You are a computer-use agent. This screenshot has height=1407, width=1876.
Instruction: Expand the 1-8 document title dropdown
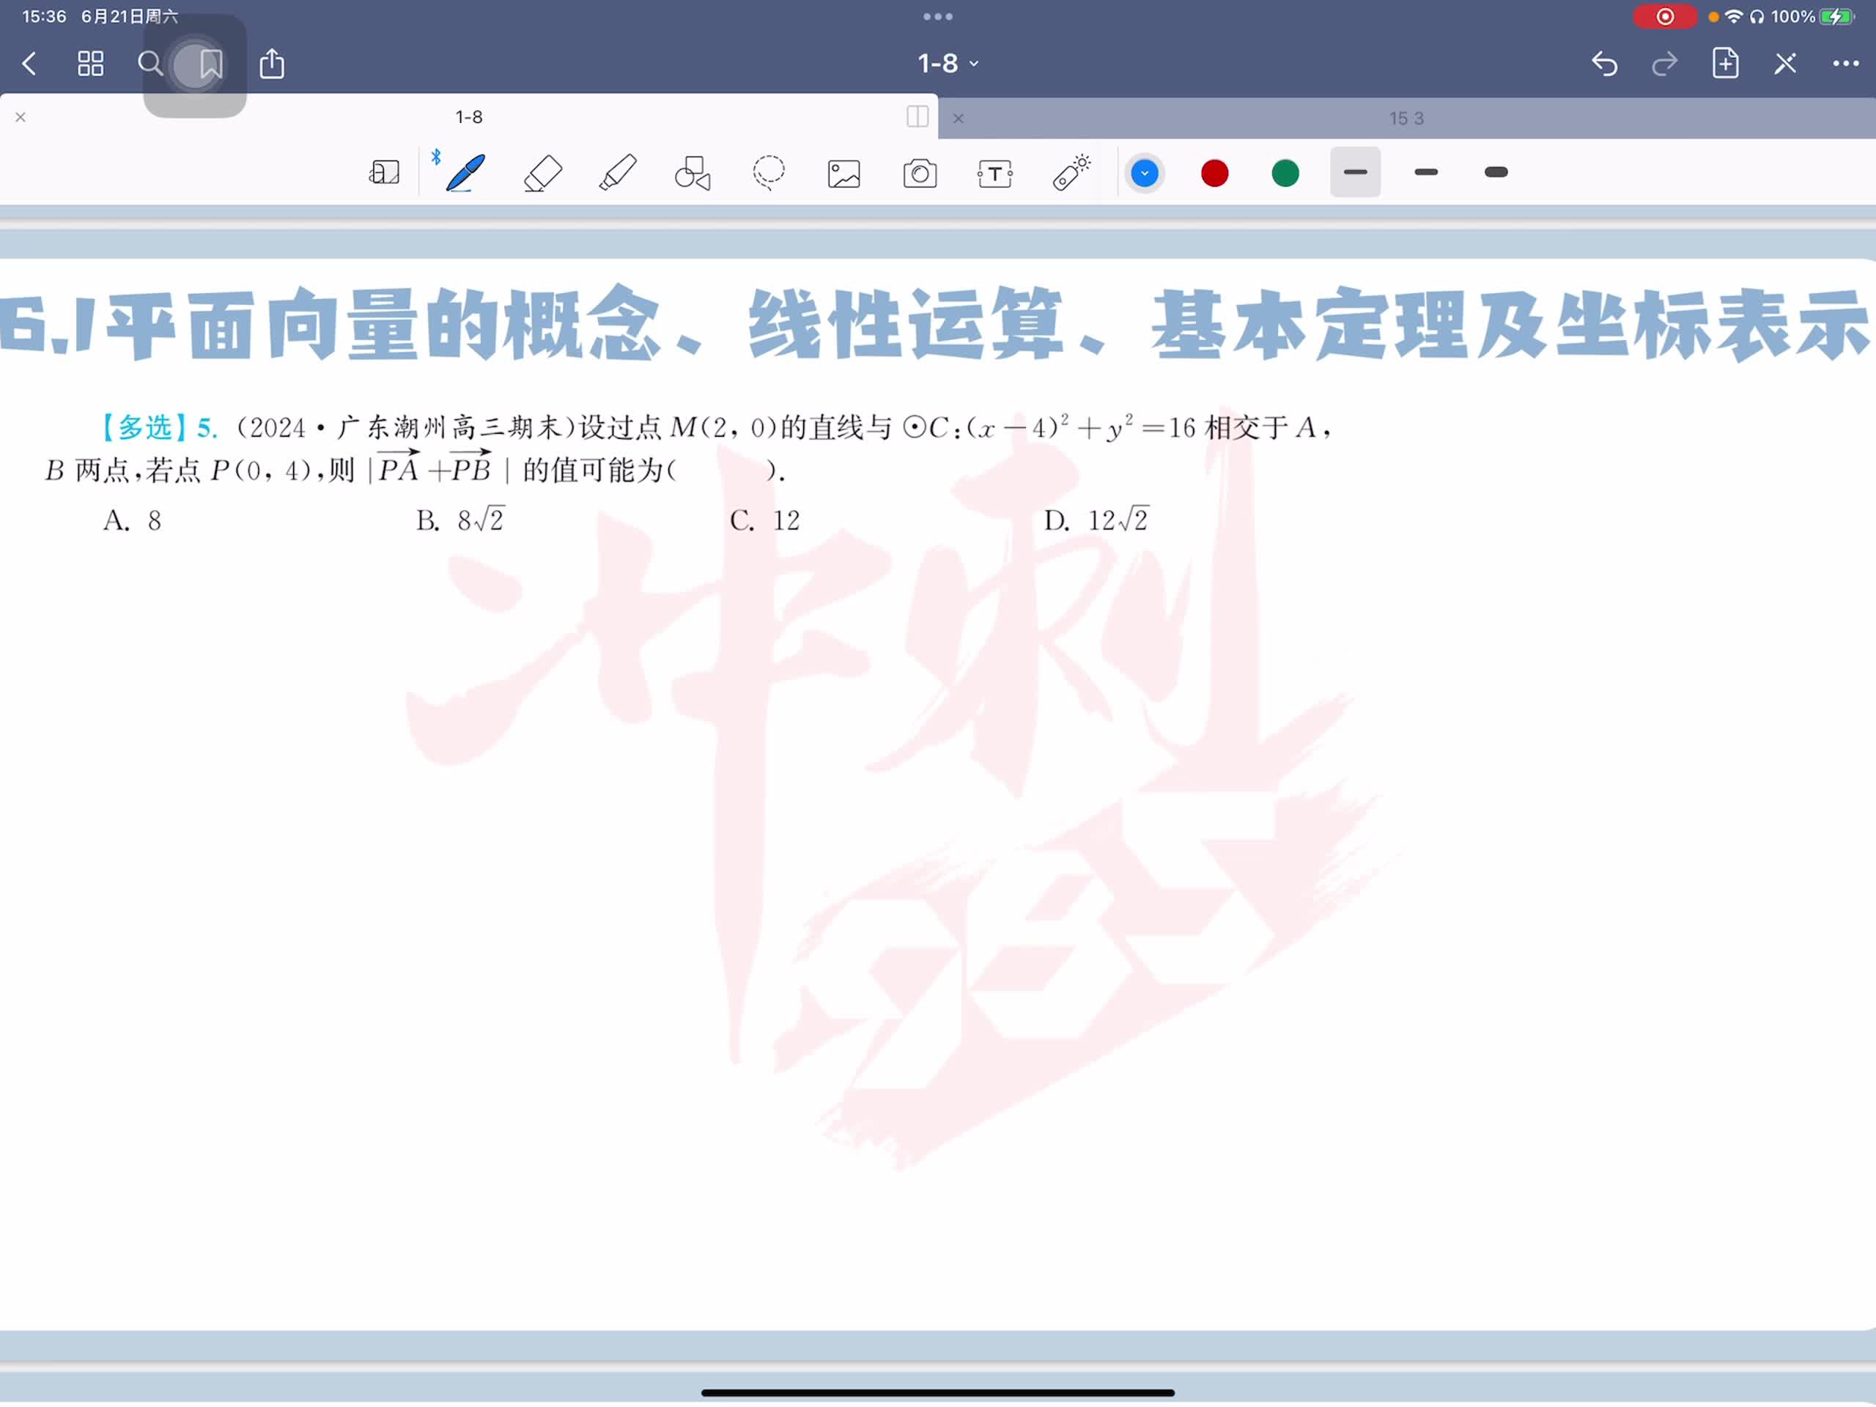pyautogui.click(x=948, y=64)
